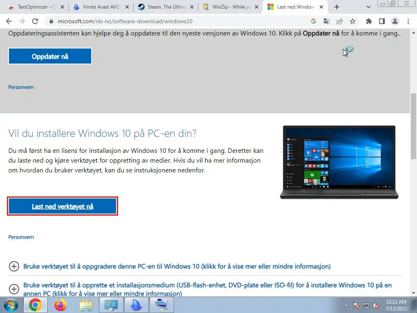This screenshot has height=313, width=417.
Task: Open Chrome's three-dot menu
Action: pyautogui.click(x=408, y=21)
